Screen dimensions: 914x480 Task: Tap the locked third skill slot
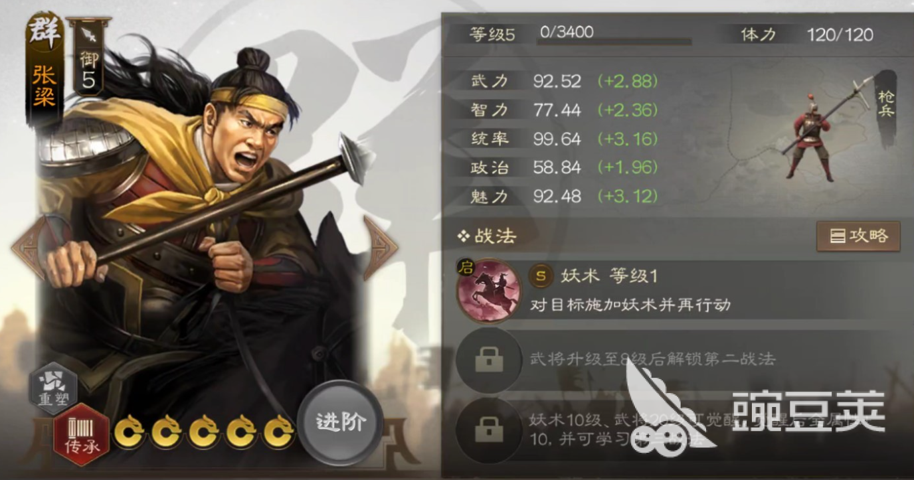(490, 430)
